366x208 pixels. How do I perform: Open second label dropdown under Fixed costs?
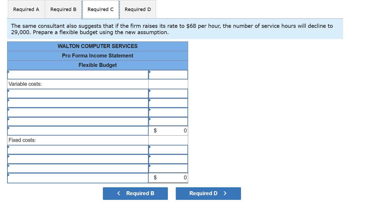78,159
